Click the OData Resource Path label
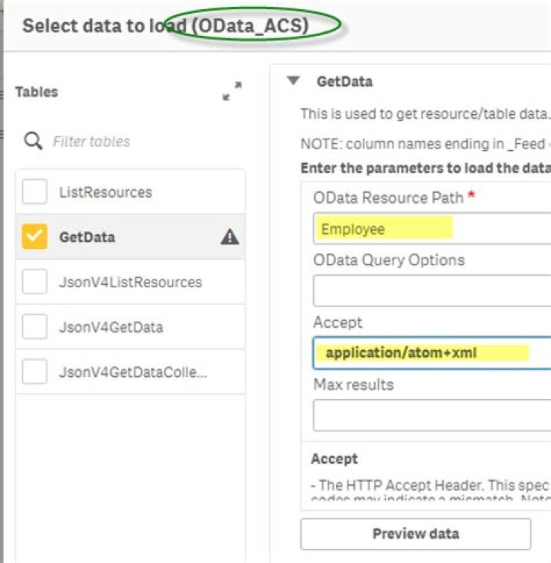 389,198
